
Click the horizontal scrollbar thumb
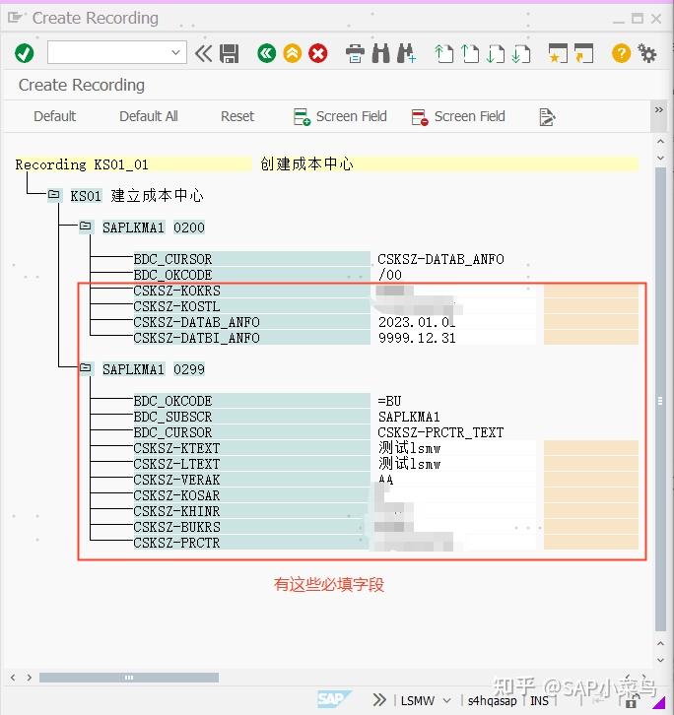129,678
